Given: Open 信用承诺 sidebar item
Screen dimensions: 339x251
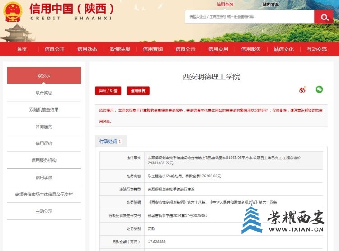Looking at the screenshot, I should pyautogui.click(x=44, y=177).
